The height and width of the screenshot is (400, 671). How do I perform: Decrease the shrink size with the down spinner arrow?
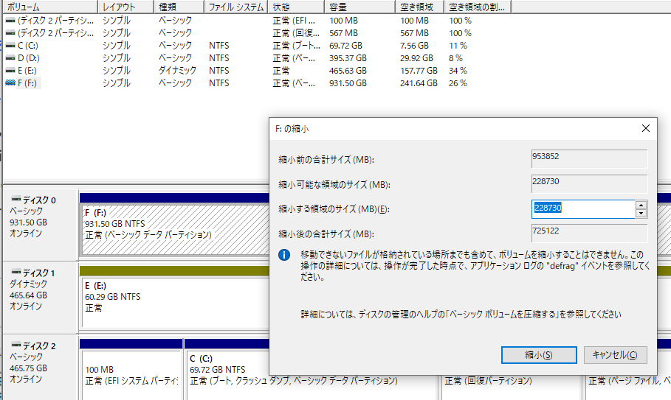tap(641, 214)
